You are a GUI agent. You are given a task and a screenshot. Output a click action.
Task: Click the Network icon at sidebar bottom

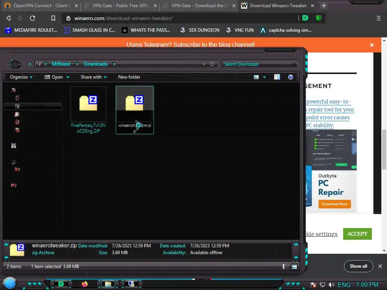pyautogui.click(x=14, y=185)
